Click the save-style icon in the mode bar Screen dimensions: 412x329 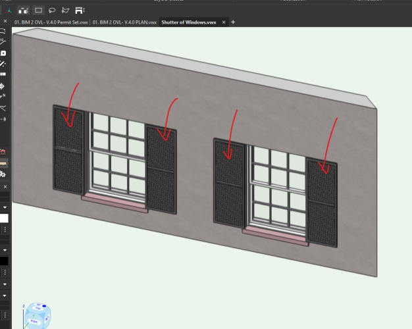79,11
